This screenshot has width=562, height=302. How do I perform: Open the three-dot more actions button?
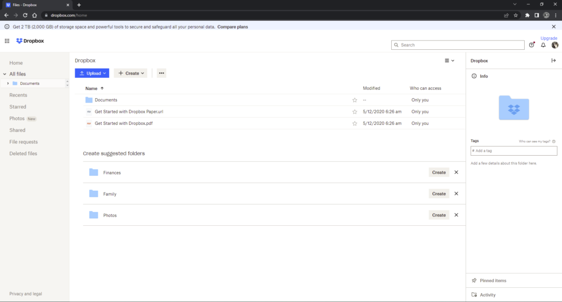click(x=162, y=73)
